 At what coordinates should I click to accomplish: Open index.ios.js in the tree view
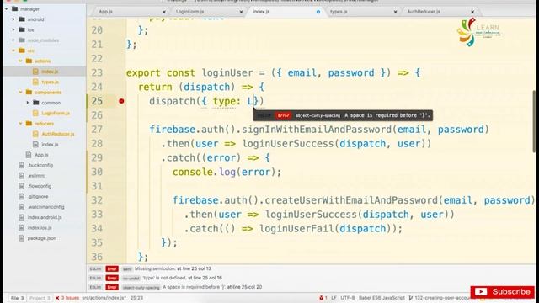point(40,228)
